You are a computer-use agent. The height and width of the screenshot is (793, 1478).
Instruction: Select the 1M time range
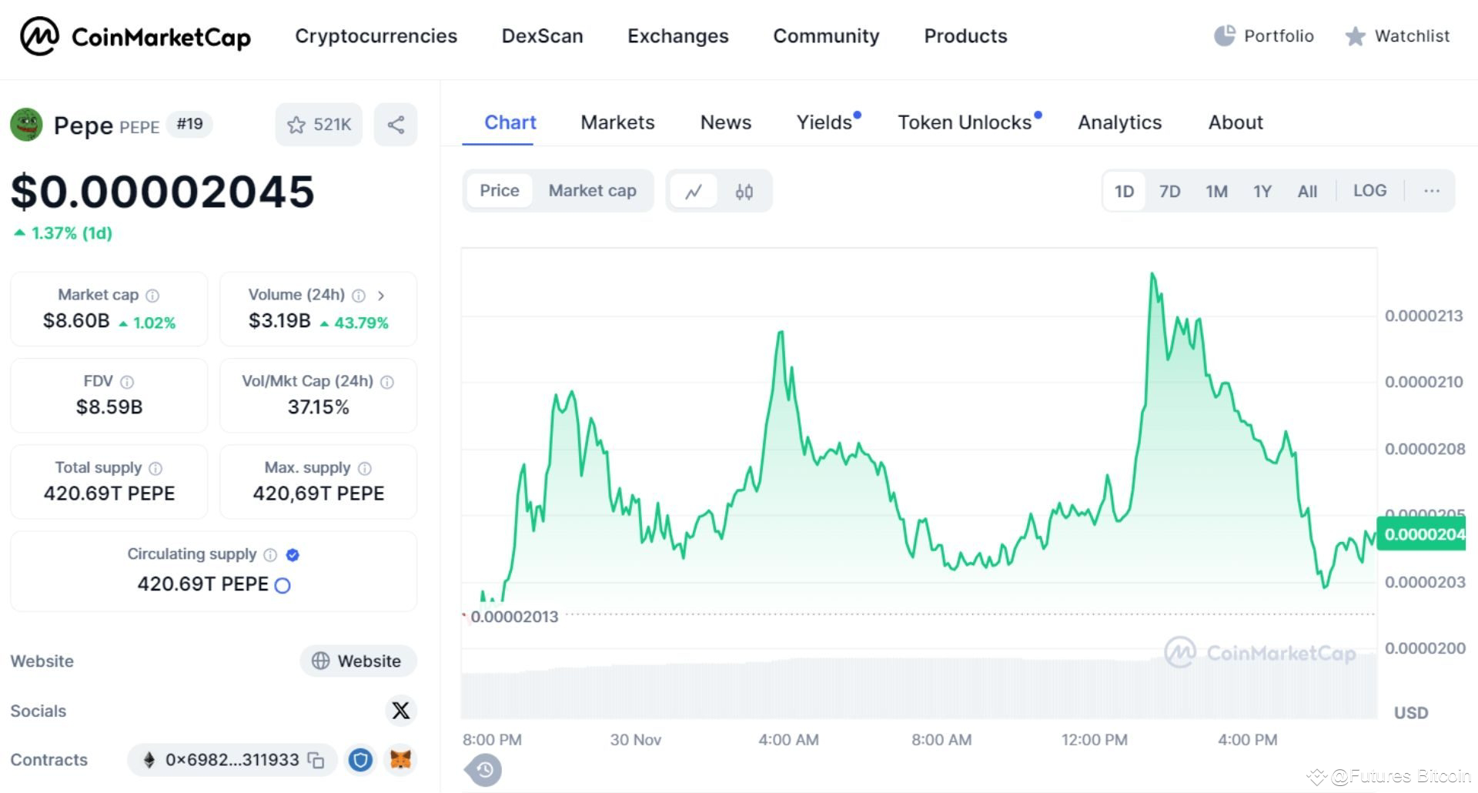pos(1217,191)
